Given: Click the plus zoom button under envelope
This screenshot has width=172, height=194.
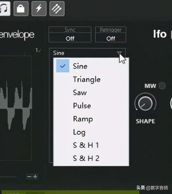Looking at the screenshot, I should click(x=35, y=176).
